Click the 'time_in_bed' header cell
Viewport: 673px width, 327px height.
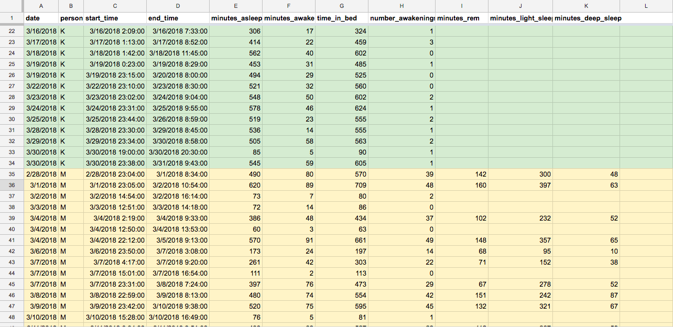(342, 18)
